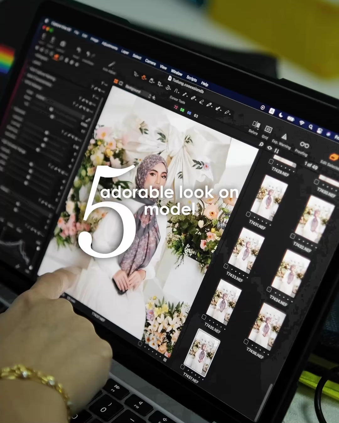Image resolution: width=339 pixels, height=423 pixels.
Task: Select the Crop cursor tool
Action: pos(160,84)
